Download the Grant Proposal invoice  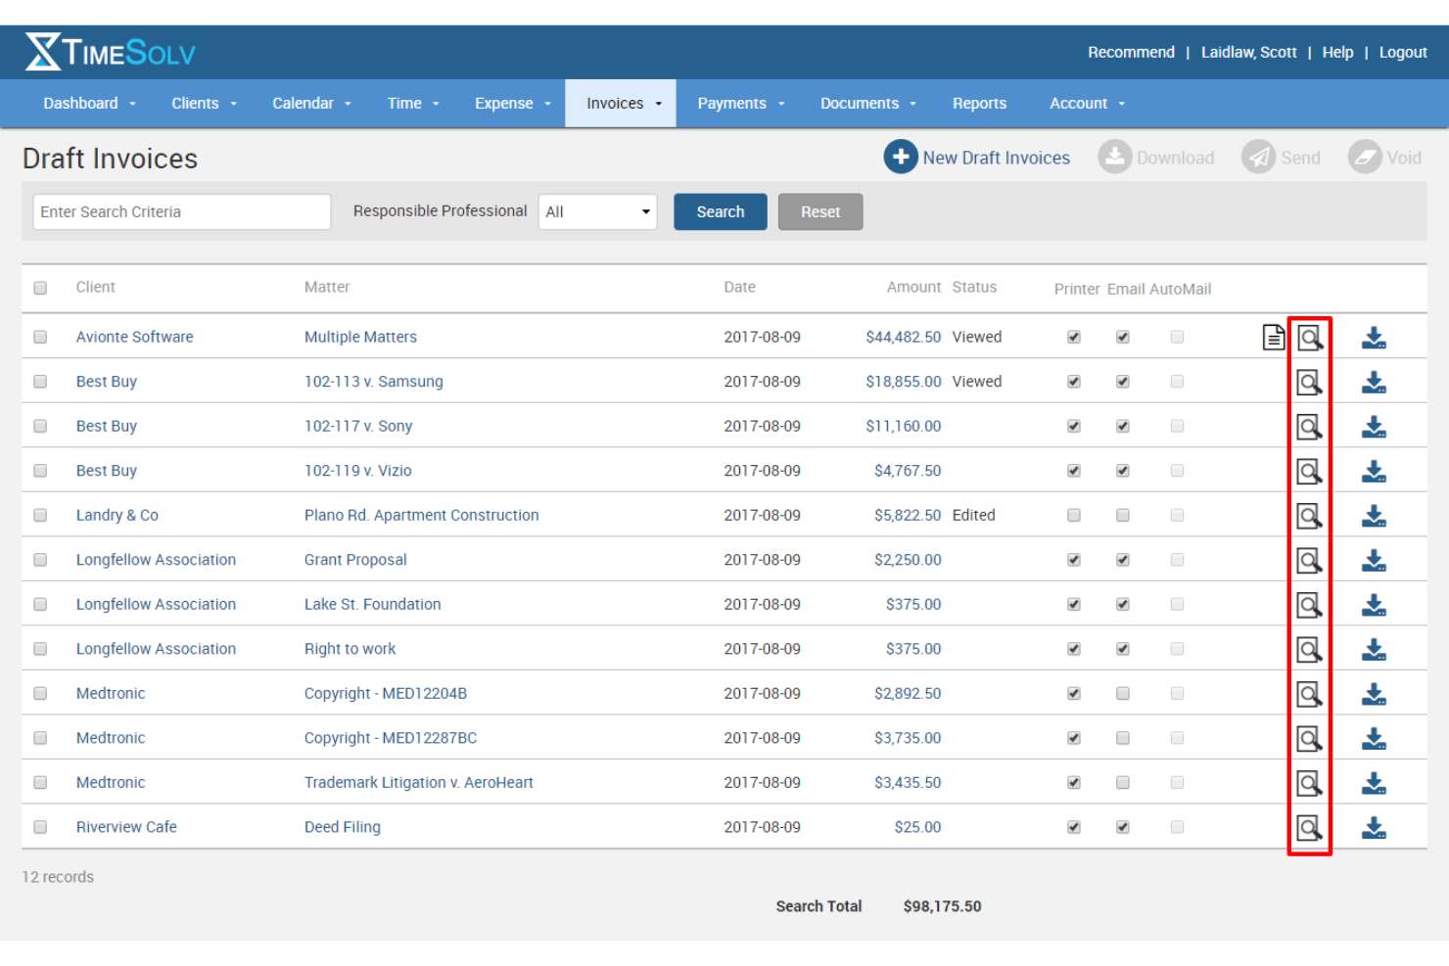(x=1375, y=560)
